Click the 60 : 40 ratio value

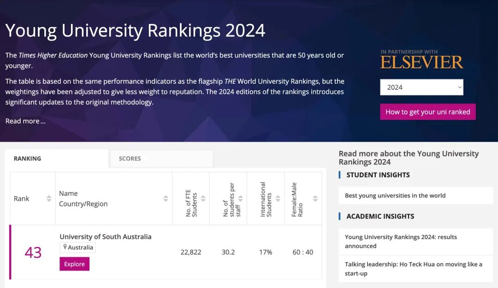click(302, 252)
